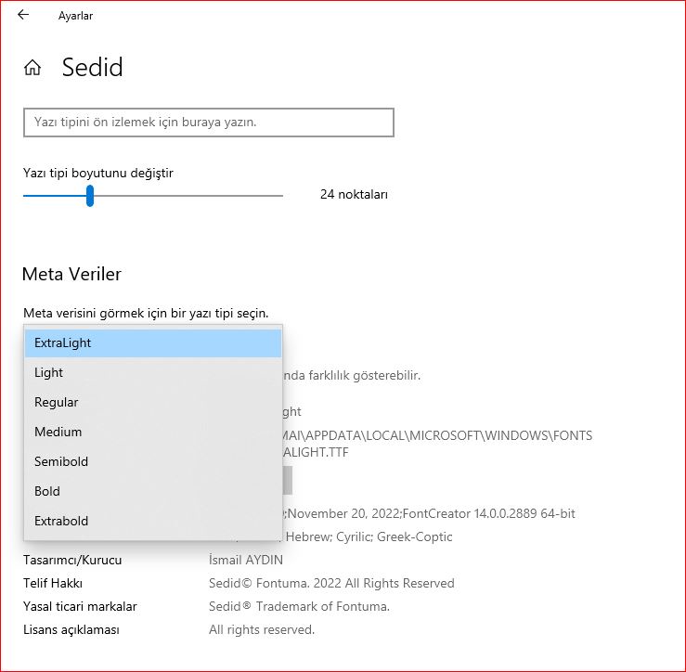Click the font size slider handle
The width and height of the screenshot is (686, 672).
[x=90, y=196]
